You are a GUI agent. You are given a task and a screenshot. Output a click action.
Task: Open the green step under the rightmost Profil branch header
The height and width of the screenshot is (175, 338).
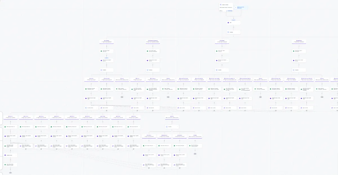[133, 127]
